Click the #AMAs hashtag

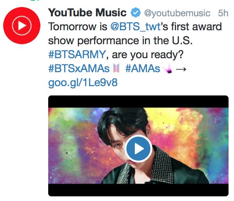(143, 69)
